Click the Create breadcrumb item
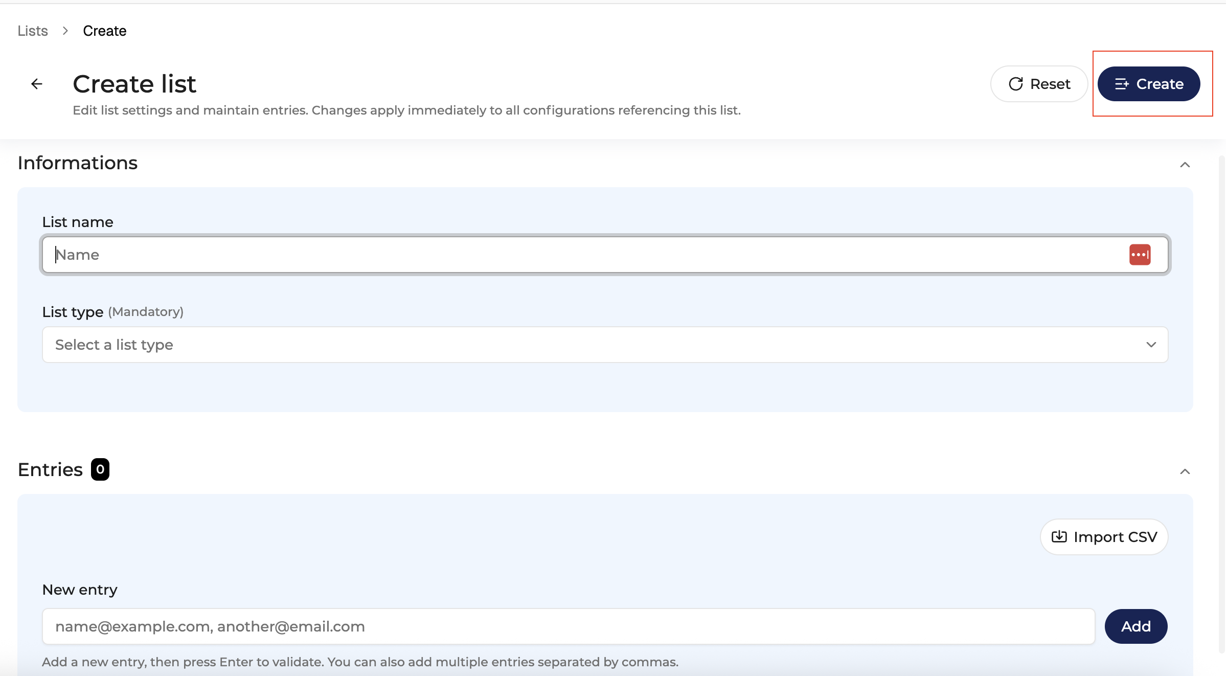This screenshot has width=1227, height=676. (104, 31)
